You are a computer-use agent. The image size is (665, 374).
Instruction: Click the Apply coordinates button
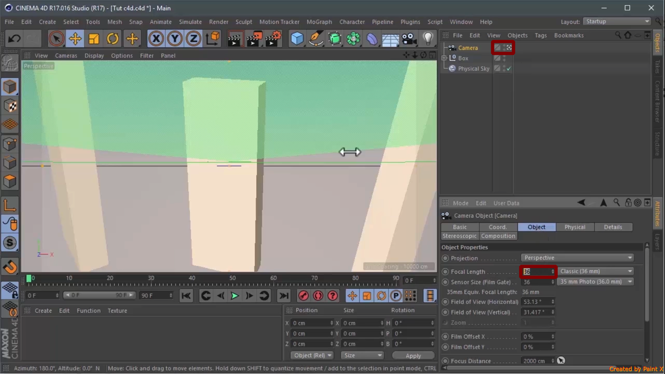coord(413,356)
